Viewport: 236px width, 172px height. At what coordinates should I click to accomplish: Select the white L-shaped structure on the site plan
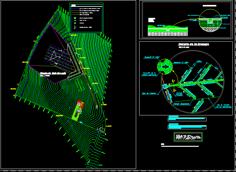point(75,62)
